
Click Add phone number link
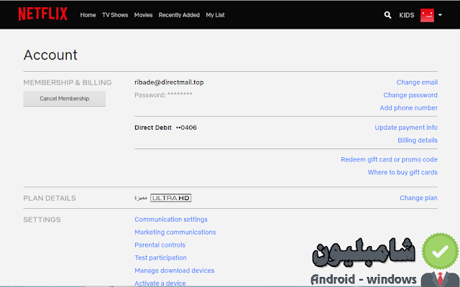tap(409, 108)
